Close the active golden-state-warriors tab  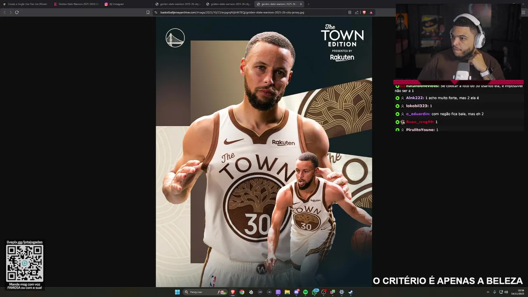tap(301, 4)
